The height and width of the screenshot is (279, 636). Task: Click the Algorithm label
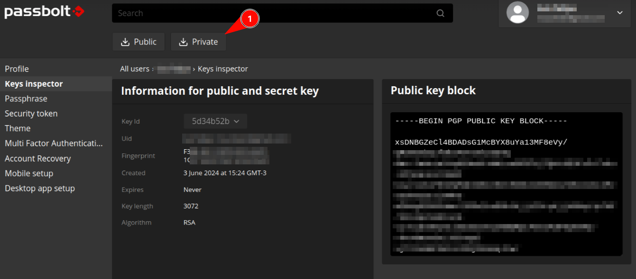(x=137, y=223)
